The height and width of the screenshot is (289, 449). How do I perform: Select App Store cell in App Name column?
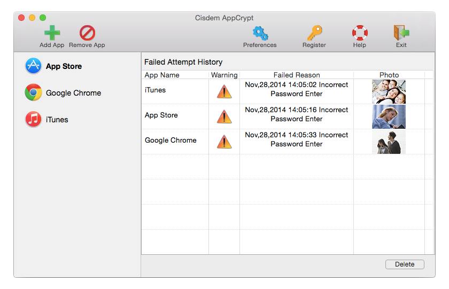click(x=161, y=115)
